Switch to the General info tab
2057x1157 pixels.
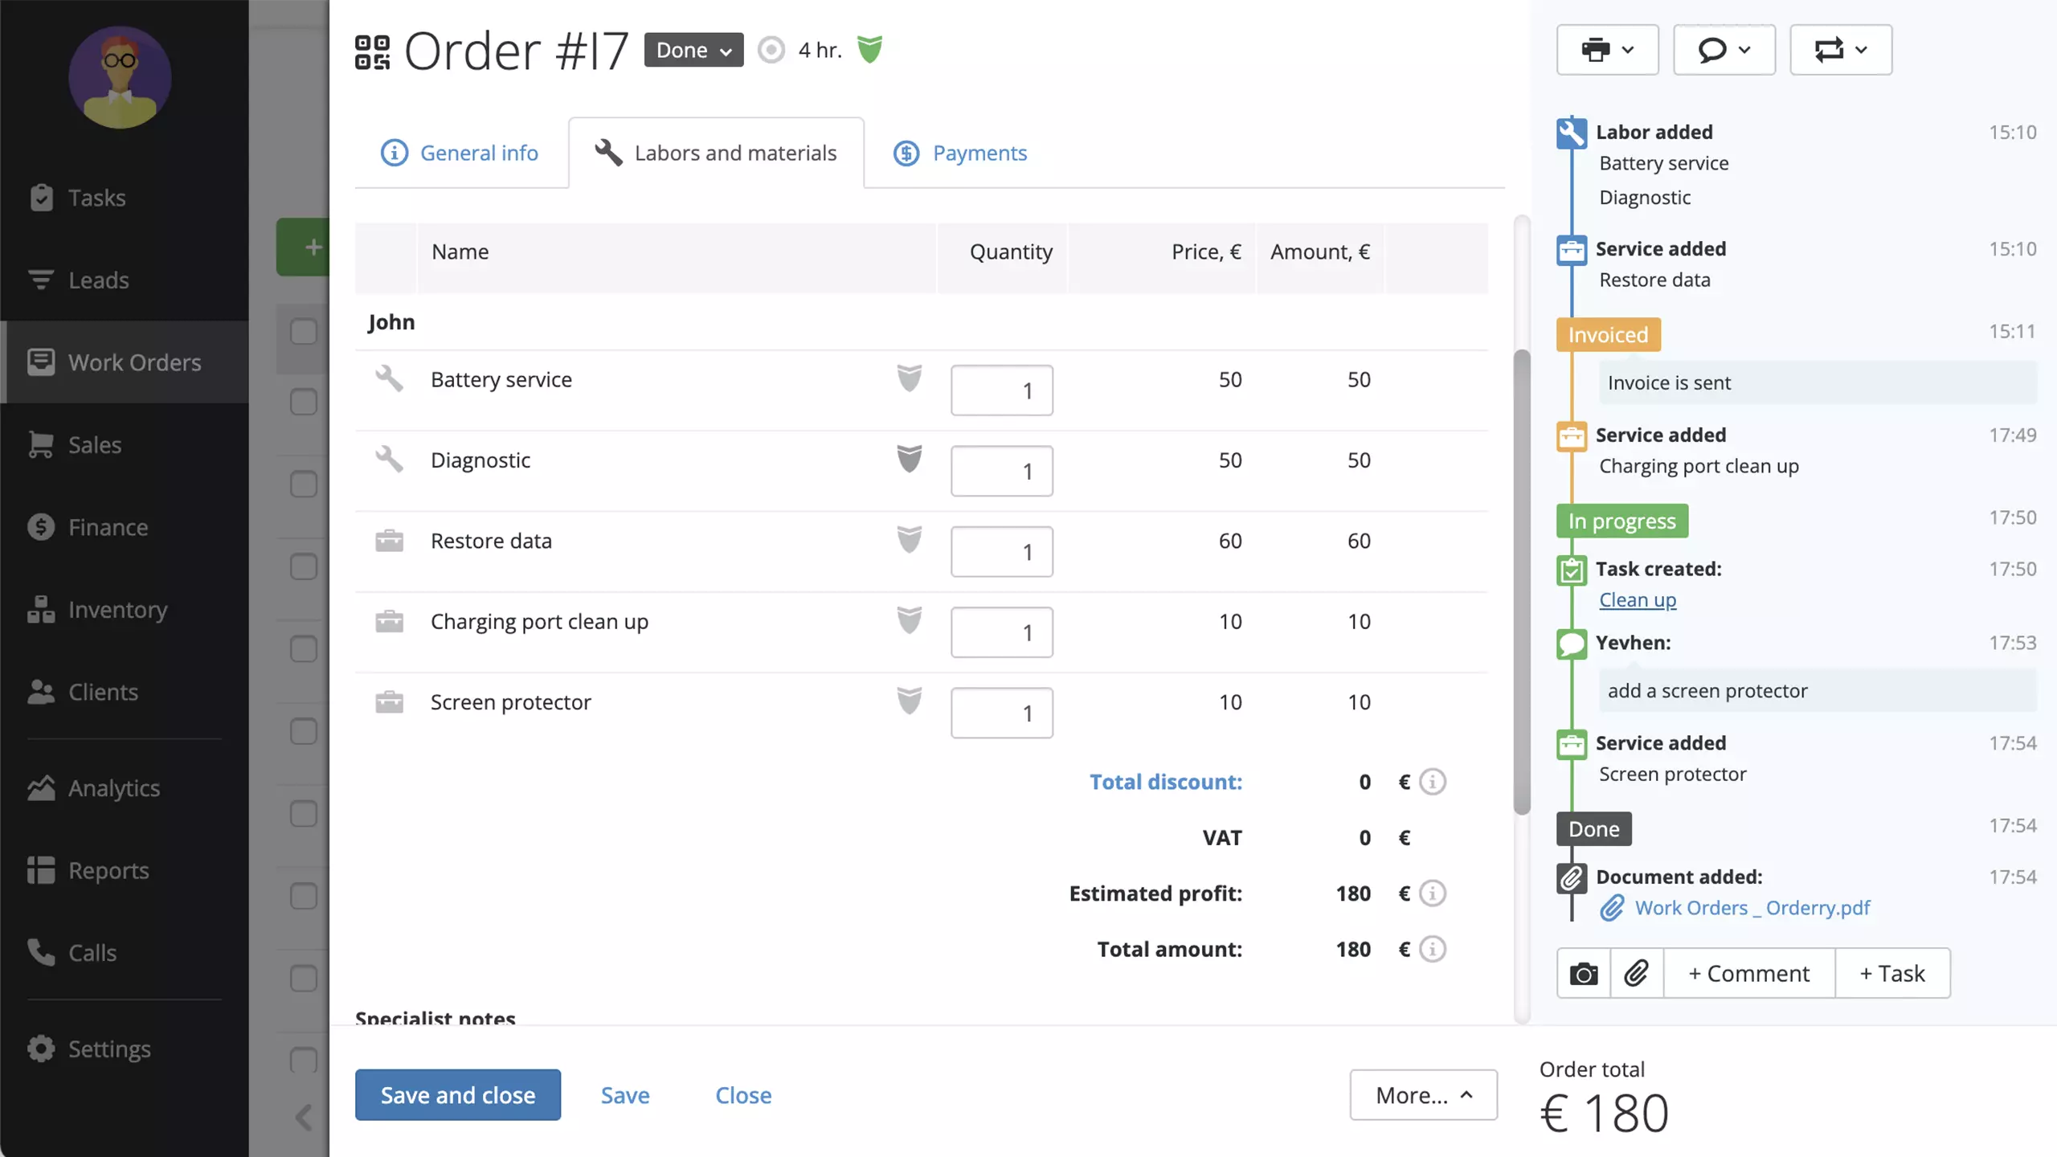pos(460,153)
